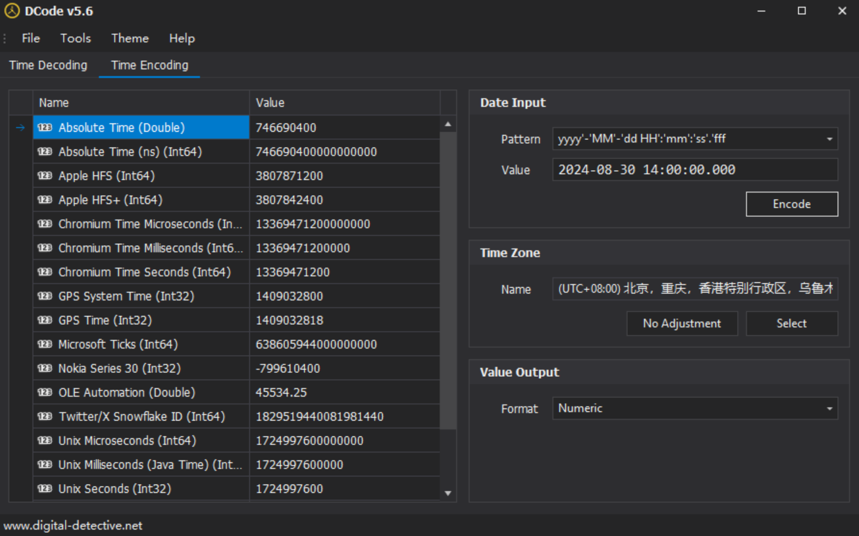
Task: Click the numeric icon beside GPS Time
Action: pyautogui.click(x=45, y=320)
